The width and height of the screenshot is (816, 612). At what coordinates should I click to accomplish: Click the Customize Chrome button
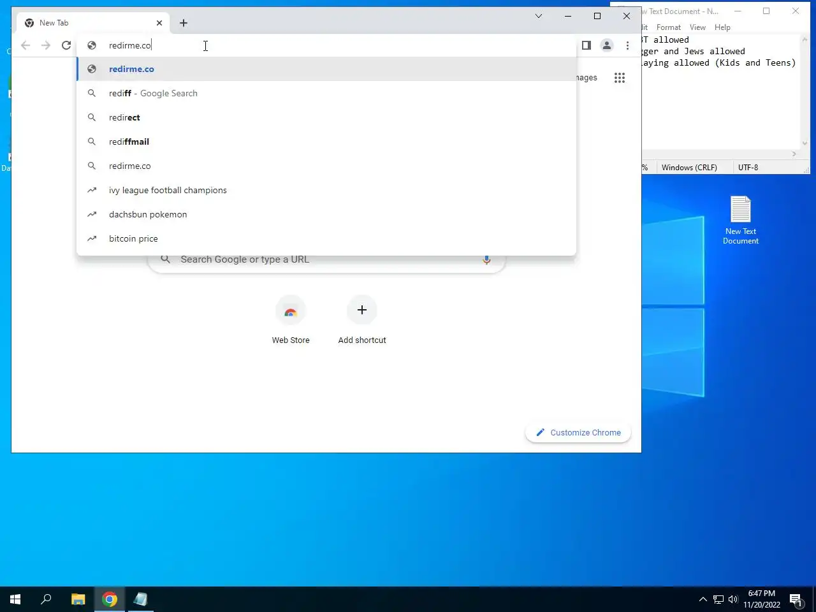[578, 432]
